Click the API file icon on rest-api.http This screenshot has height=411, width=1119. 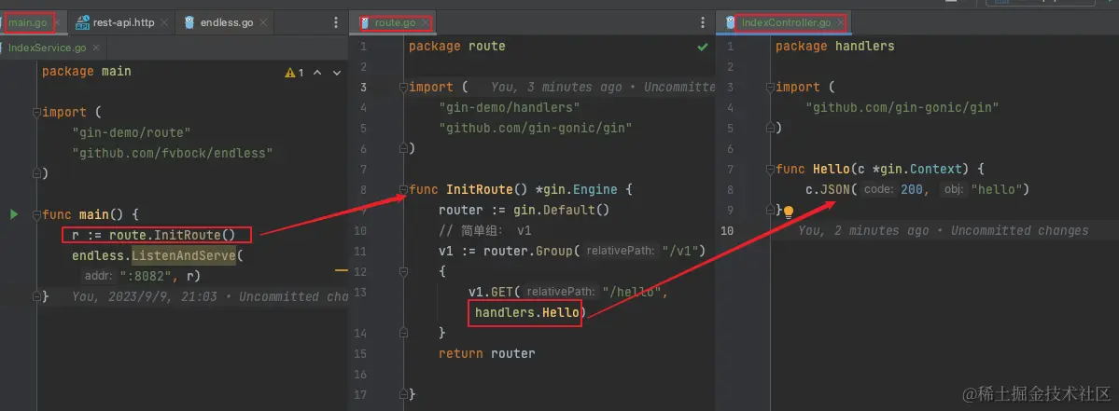83,22
